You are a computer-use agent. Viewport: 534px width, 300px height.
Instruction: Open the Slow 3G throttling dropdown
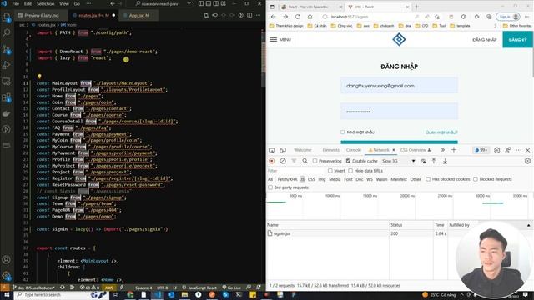pyautogui.click(x=399, y=161)
